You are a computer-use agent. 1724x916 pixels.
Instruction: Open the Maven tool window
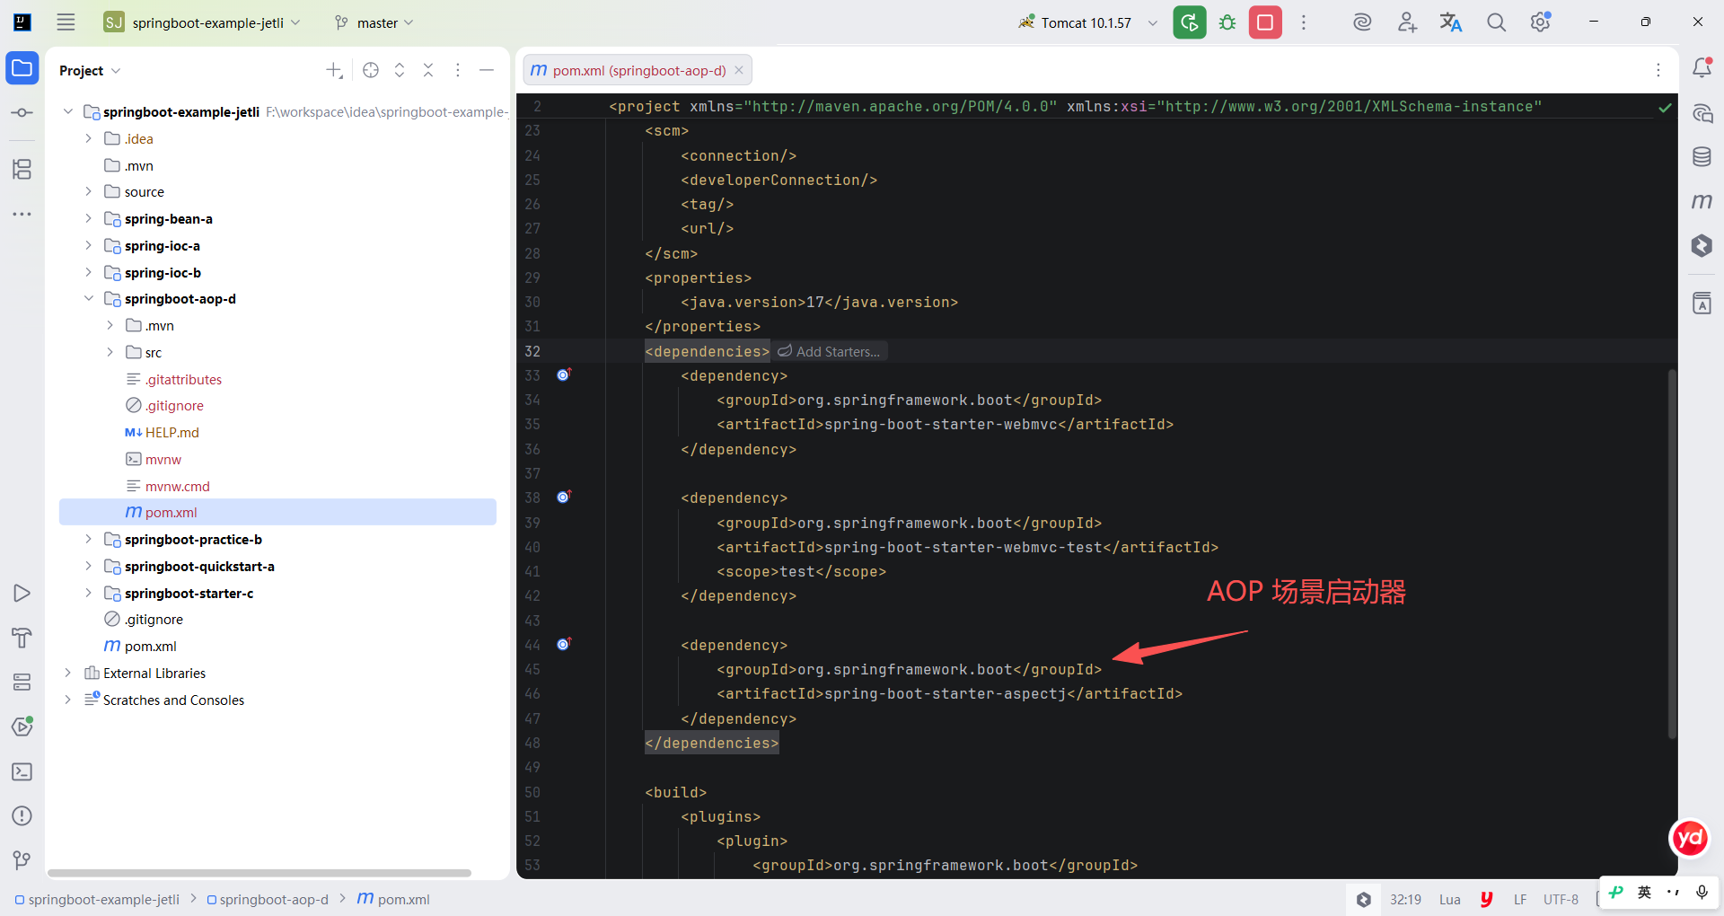(x=1702, y=201)
